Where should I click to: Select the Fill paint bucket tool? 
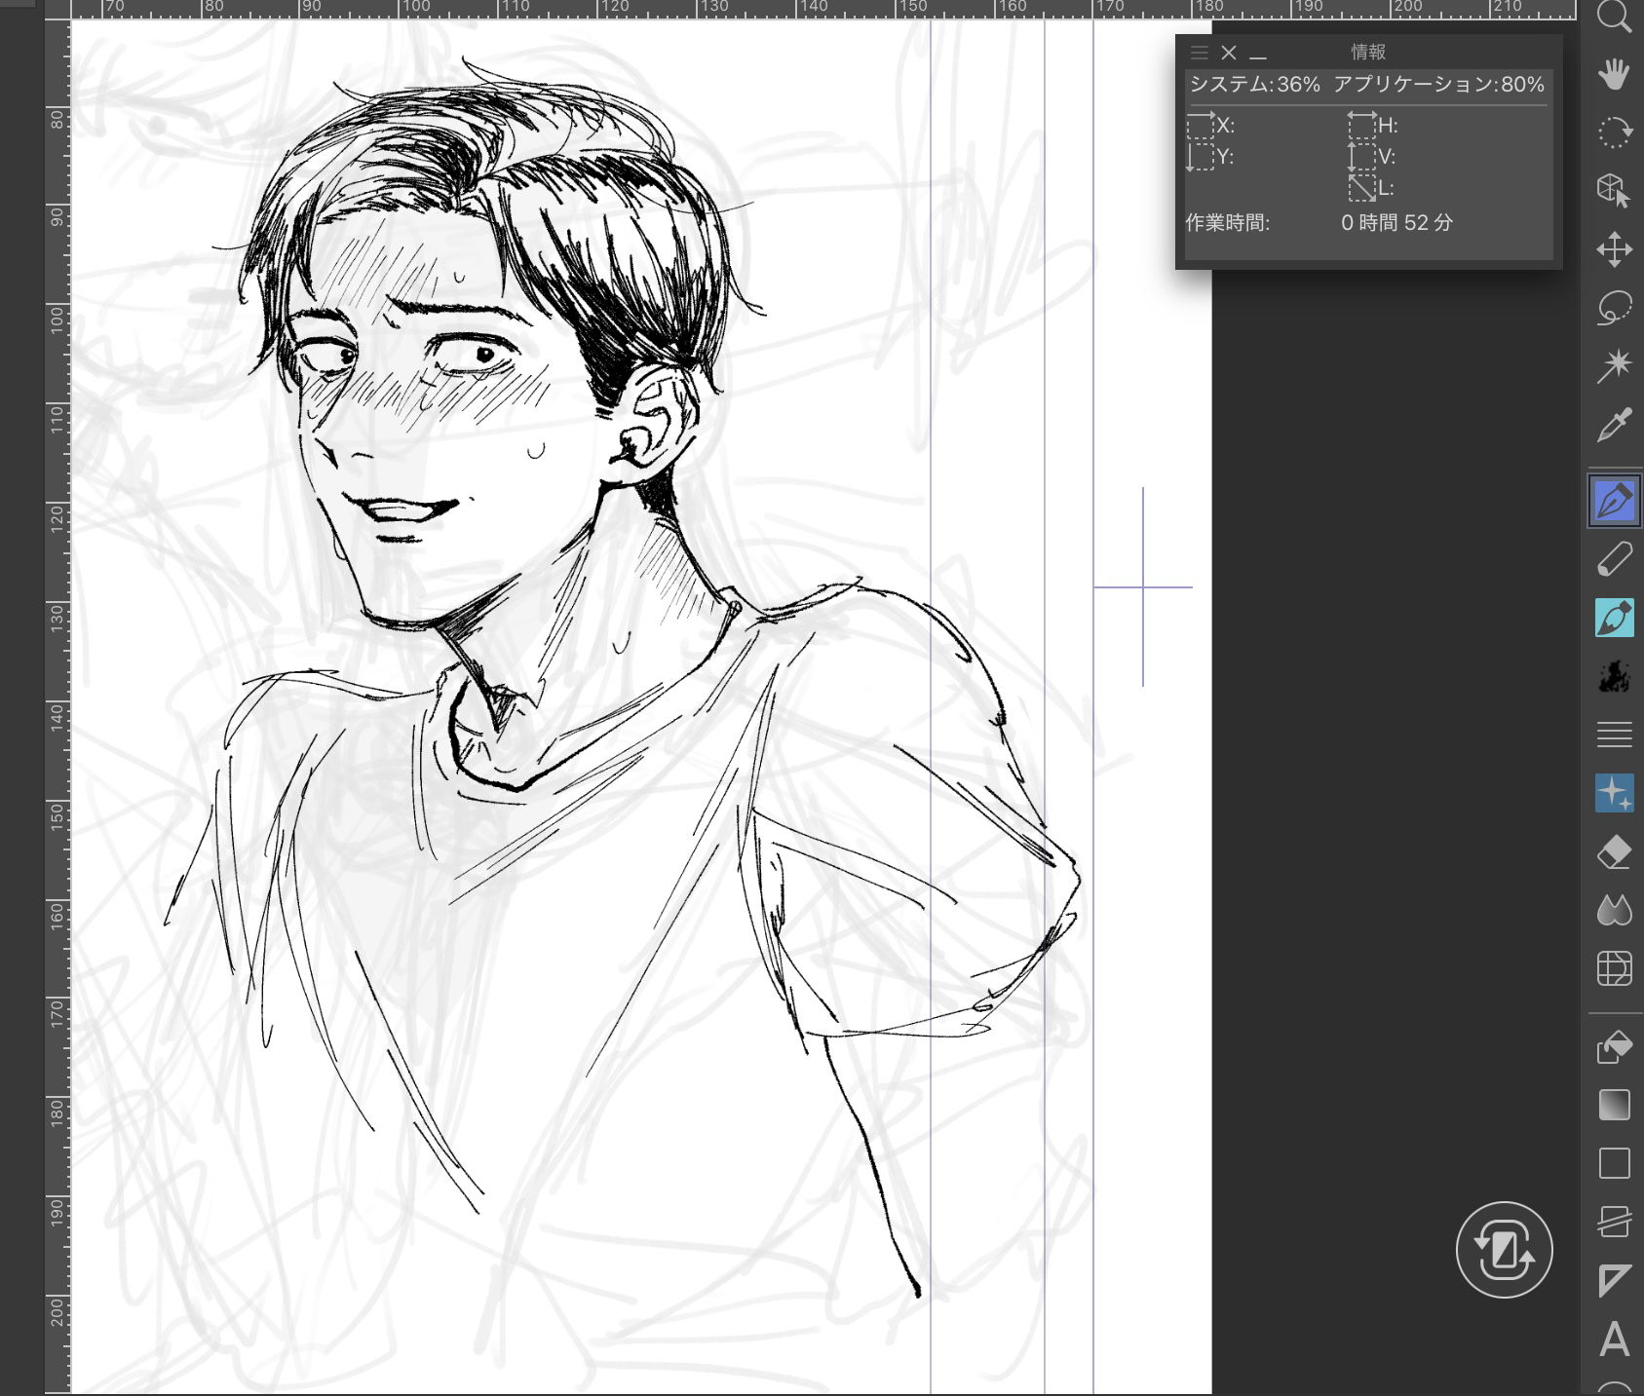[x=1614, y=1047]
